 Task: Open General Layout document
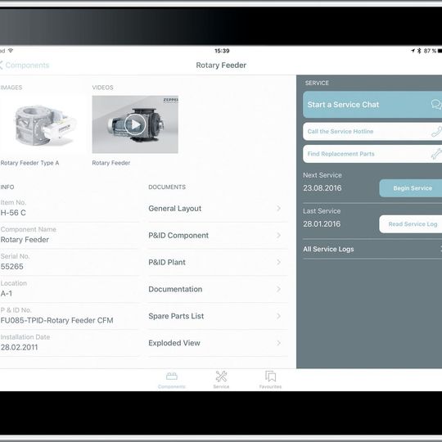(218, 209)
